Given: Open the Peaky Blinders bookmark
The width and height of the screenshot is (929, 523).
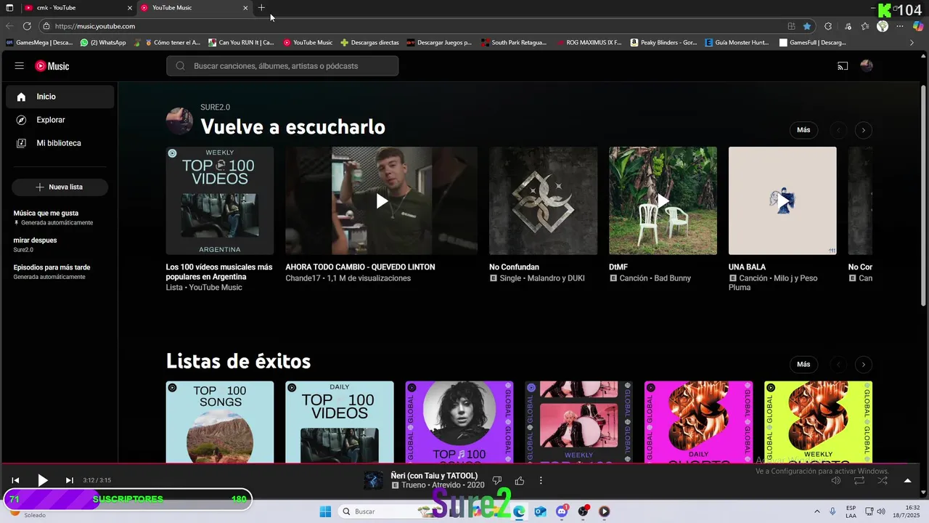Looking at the screenshot, I should [663, 43].
